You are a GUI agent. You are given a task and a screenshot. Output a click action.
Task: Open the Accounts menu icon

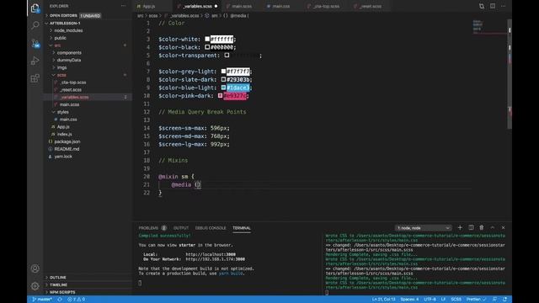(35, 268)
